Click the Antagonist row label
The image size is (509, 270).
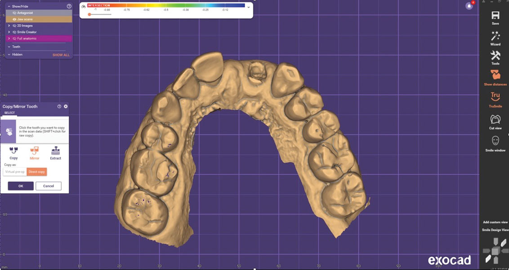point(25,13)
